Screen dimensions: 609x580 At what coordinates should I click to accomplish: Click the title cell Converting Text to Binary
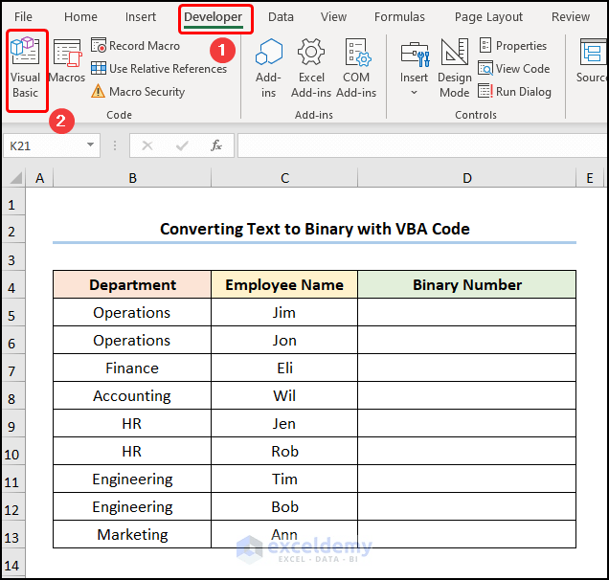[315, 229]
